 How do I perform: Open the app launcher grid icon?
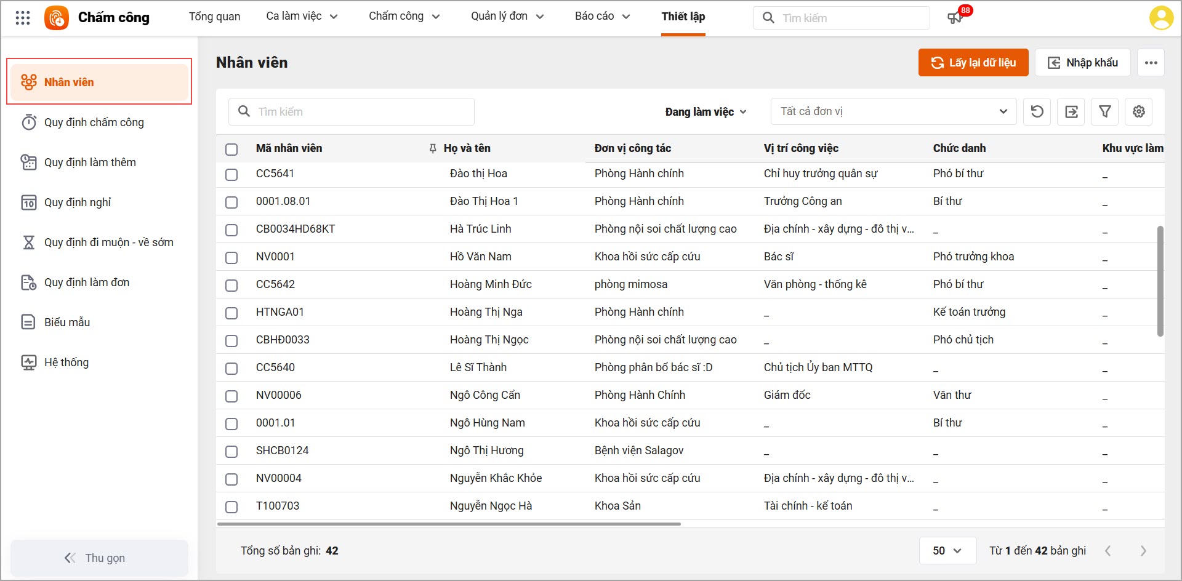(x=23, y=18)
